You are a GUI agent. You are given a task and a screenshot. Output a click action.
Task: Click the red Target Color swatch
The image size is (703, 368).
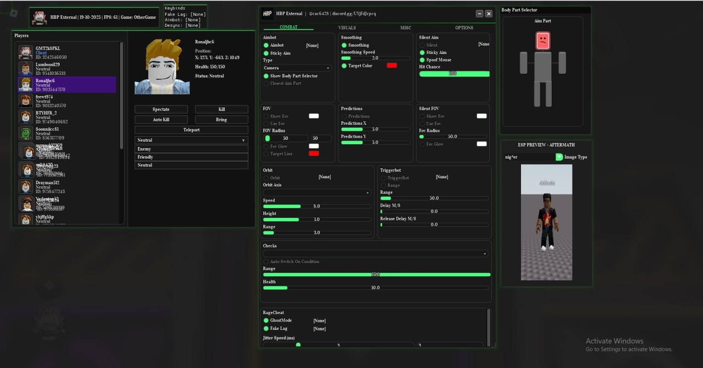(392, 65)
